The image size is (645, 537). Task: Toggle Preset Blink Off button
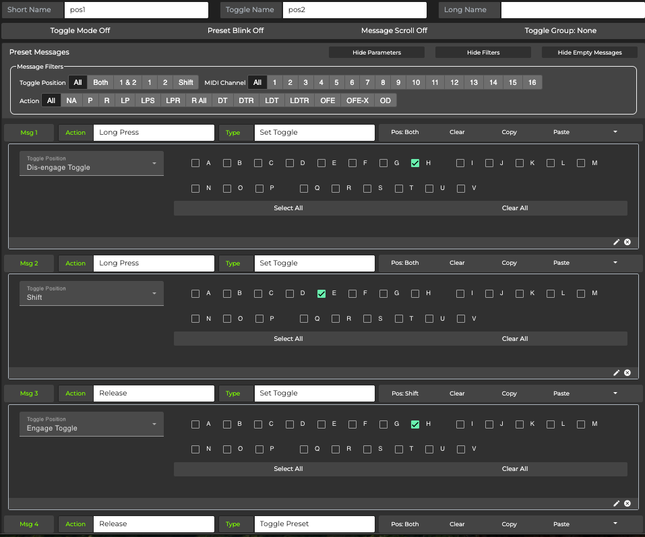235,30
